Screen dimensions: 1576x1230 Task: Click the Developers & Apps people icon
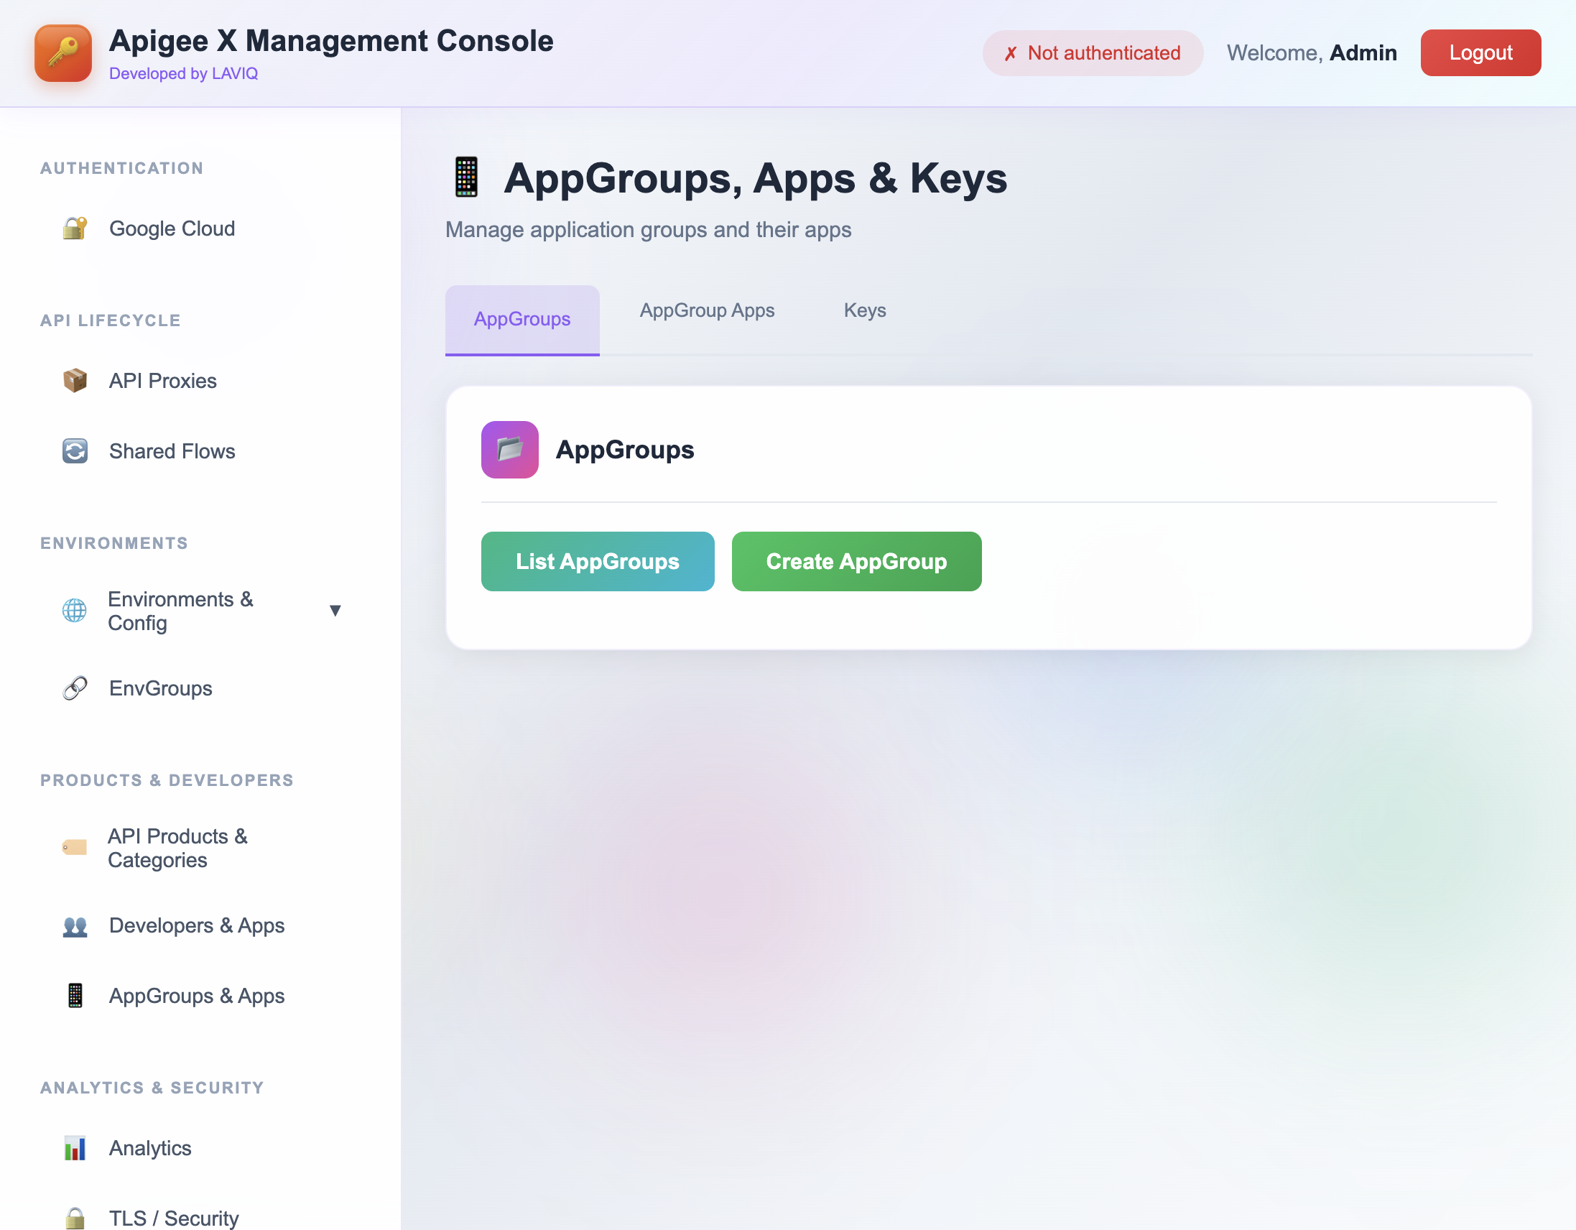pos(75,925)
